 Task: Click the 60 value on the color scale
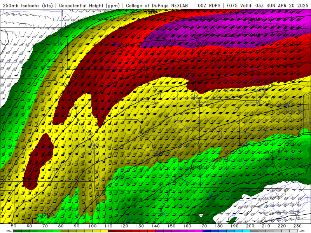(30, 226)
